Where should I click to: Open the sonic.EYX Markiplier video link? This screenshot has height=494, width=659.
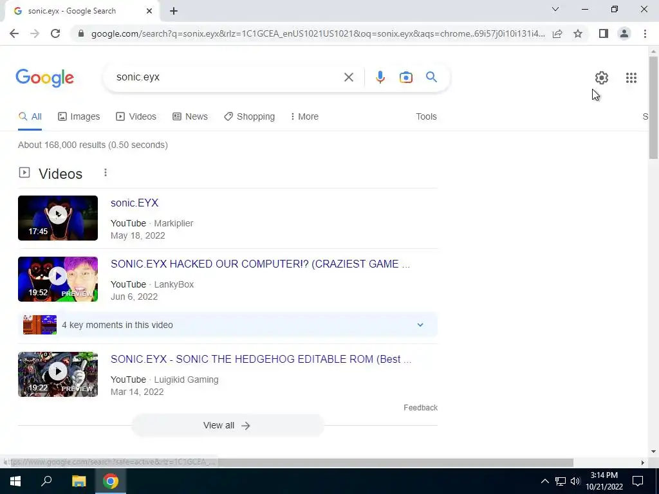pyautogui.click(x=135, y=203)
